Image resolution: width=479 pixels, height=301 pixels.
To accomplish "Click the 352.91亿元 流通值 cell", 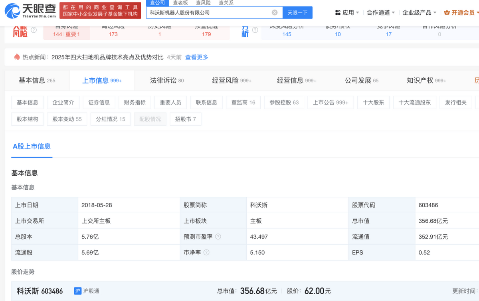I will point(433,237).
